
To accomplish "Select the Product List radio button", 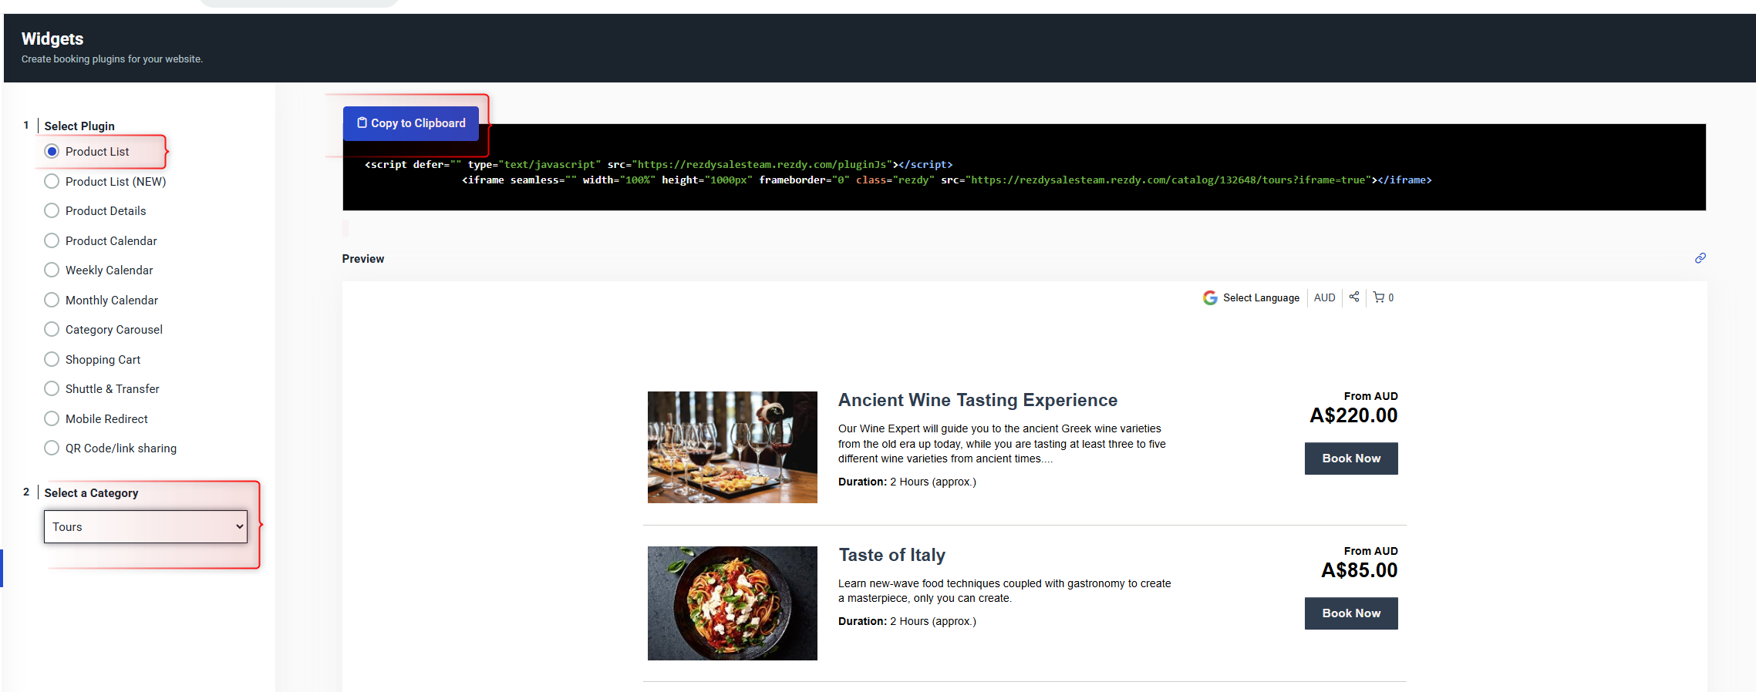I will (x=52, y=152).
